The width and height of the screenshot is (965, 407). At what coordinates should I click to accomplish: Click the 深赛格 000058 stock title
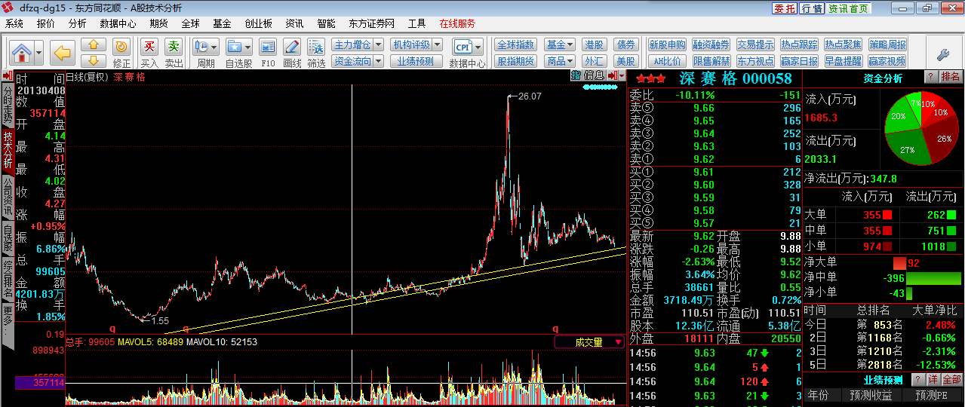click(x=736, y=78)
